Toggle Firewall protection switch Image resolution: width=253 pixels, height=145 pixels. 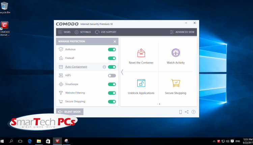click(x=112, y=58)
